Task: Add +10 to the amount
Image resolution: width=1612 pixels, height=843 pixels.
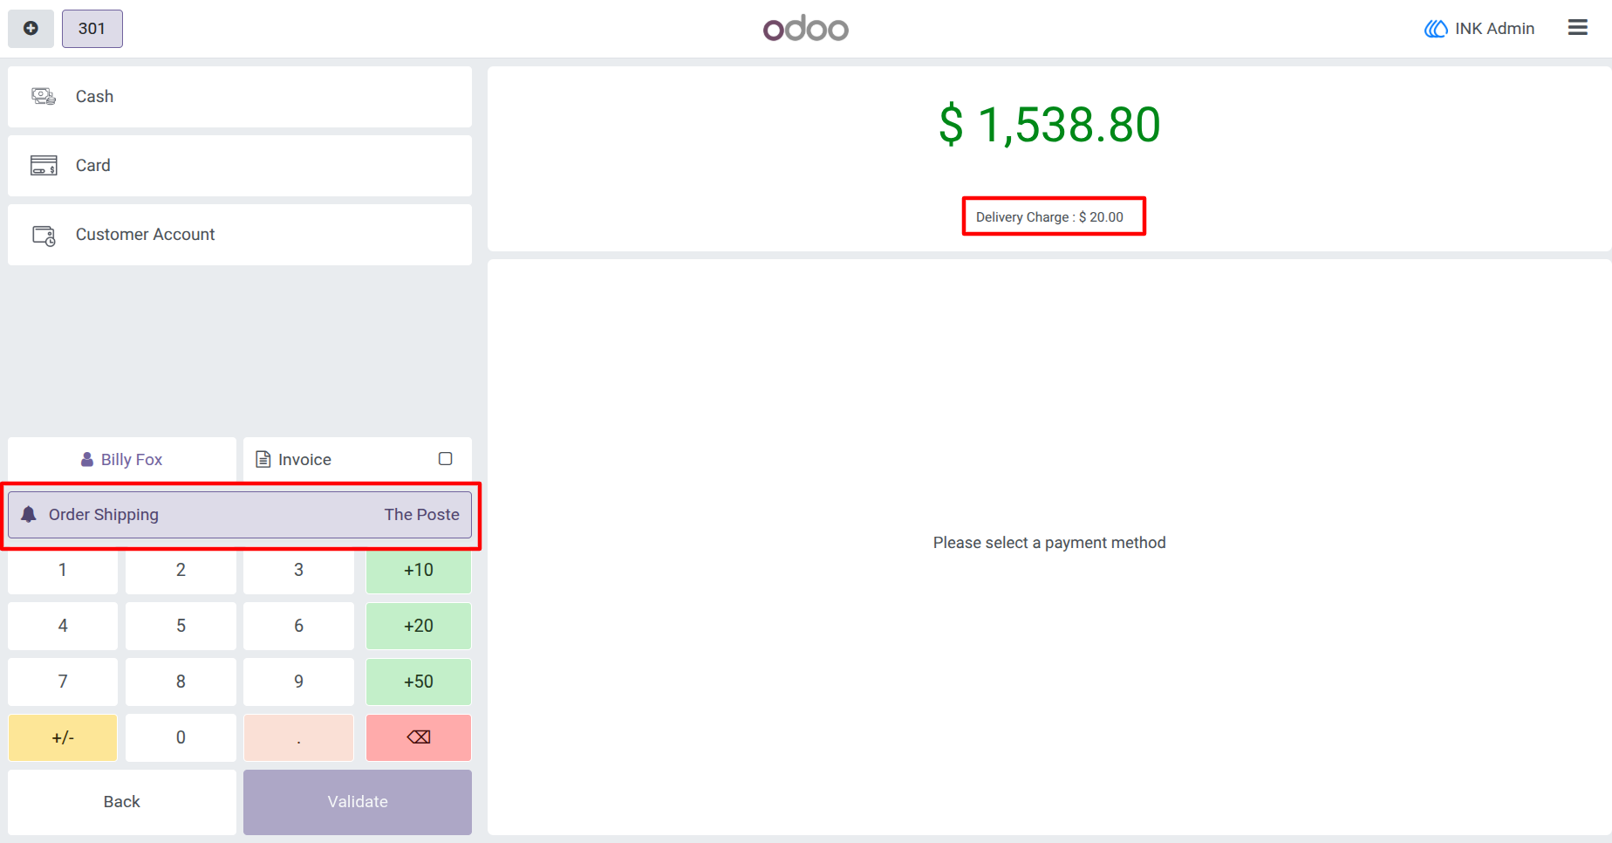Action: coord(419,571)
